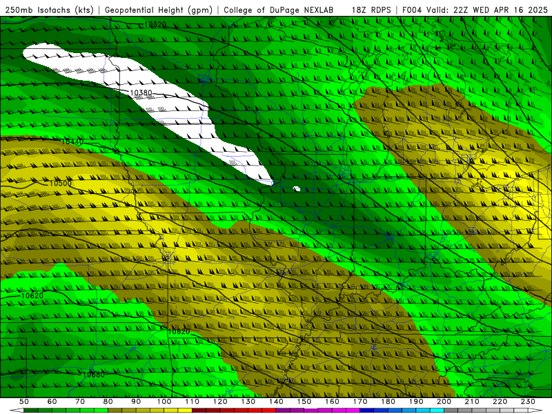Click the 10680 height contour label
The height and width of the screenshot is (414, 552).
click(x=93, y=375)
